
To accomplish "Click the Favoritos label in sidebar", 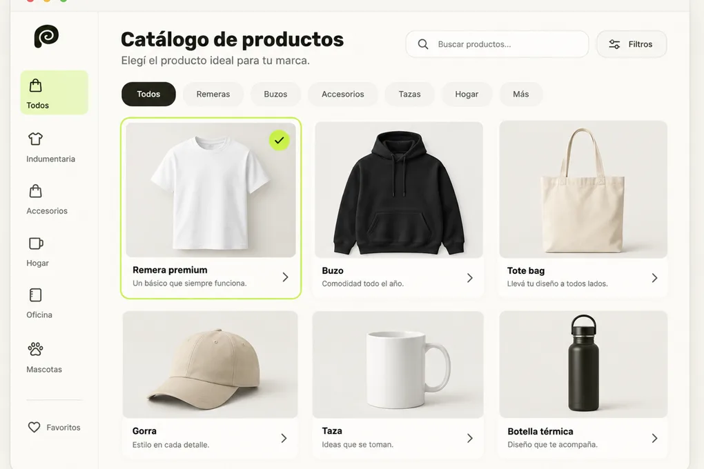I will click(x=63, y=427).
